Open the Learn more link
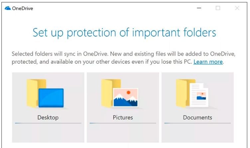 click(208, 62)
